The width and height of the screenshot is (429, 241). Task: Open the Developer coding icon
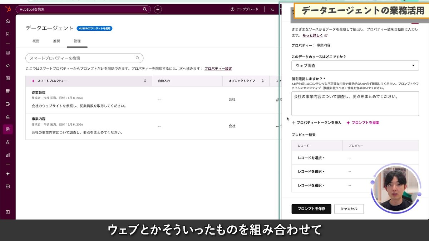click(x=8, y=186)
